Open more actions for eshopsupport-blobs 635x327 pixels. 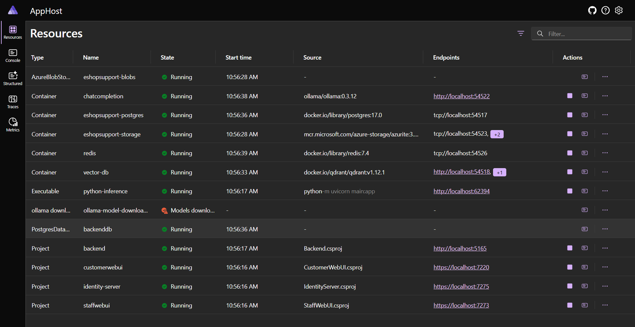coord(605,77)
